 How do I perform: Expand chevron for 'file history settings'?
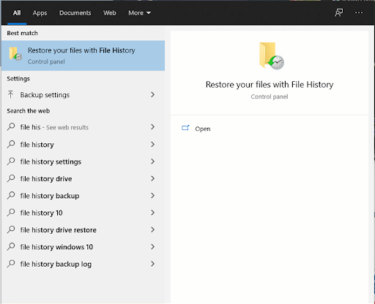click(x=153, y=161)
